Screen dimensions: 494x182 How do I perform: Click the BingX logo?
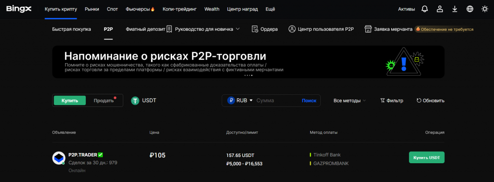click(19, 9)
